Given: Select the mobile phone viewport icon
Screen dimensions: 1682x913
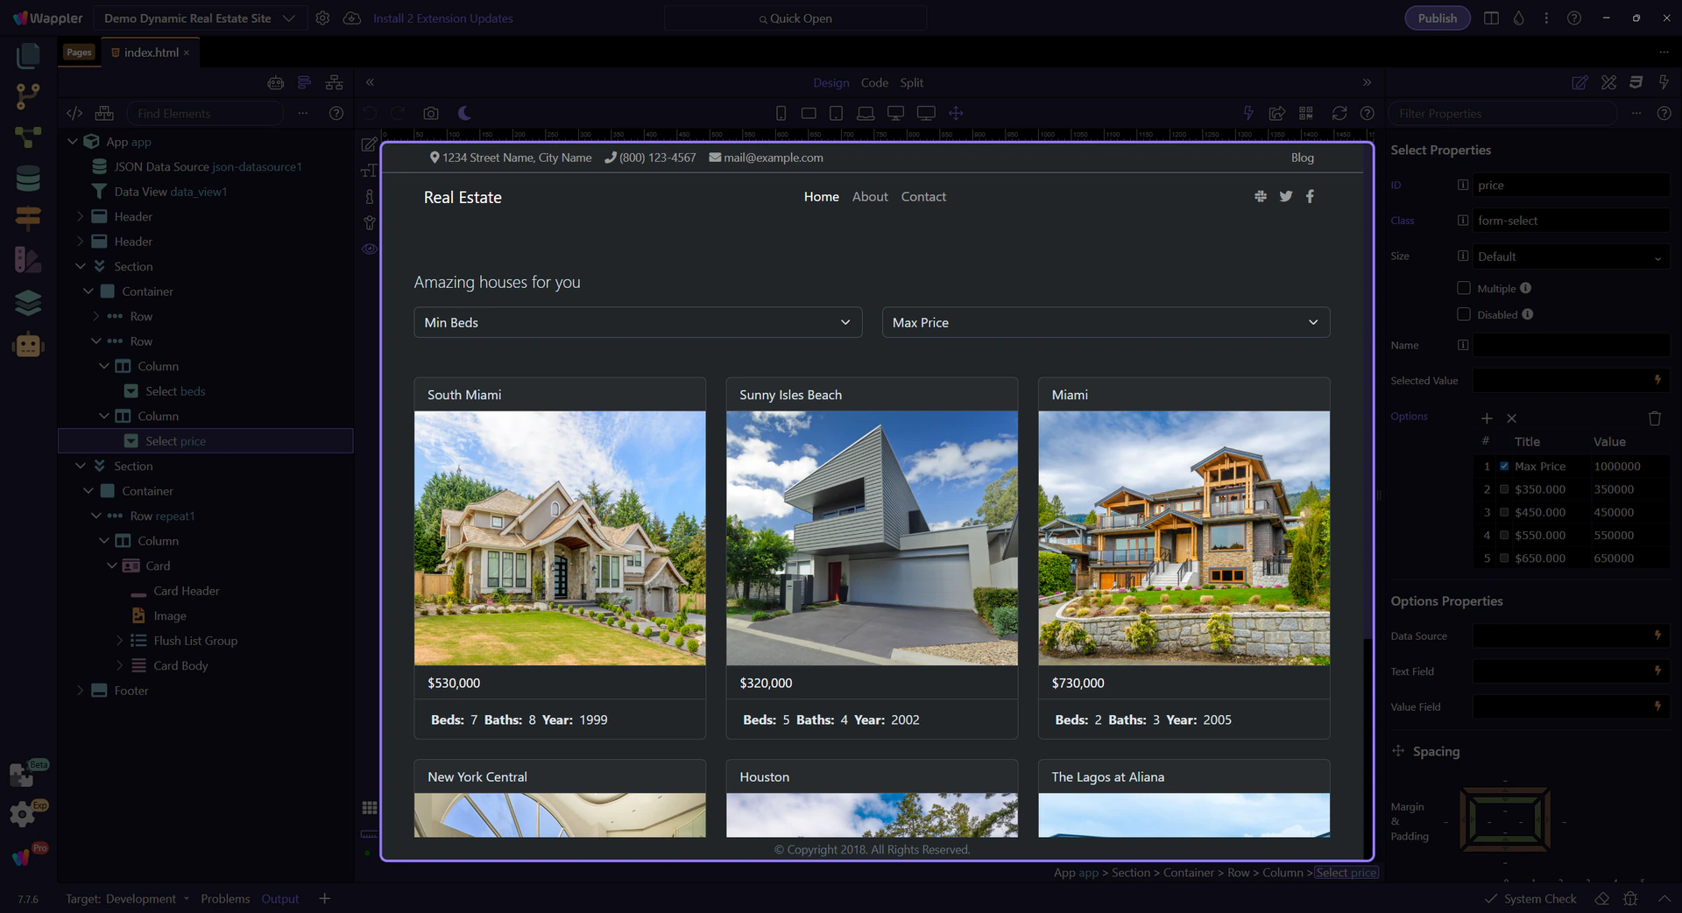Looking at the screenshot, I should coord(781,113).
